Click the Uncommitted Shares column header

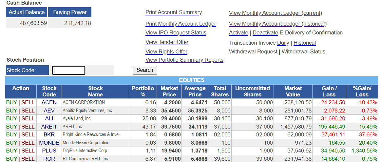(x=253, y=91)
